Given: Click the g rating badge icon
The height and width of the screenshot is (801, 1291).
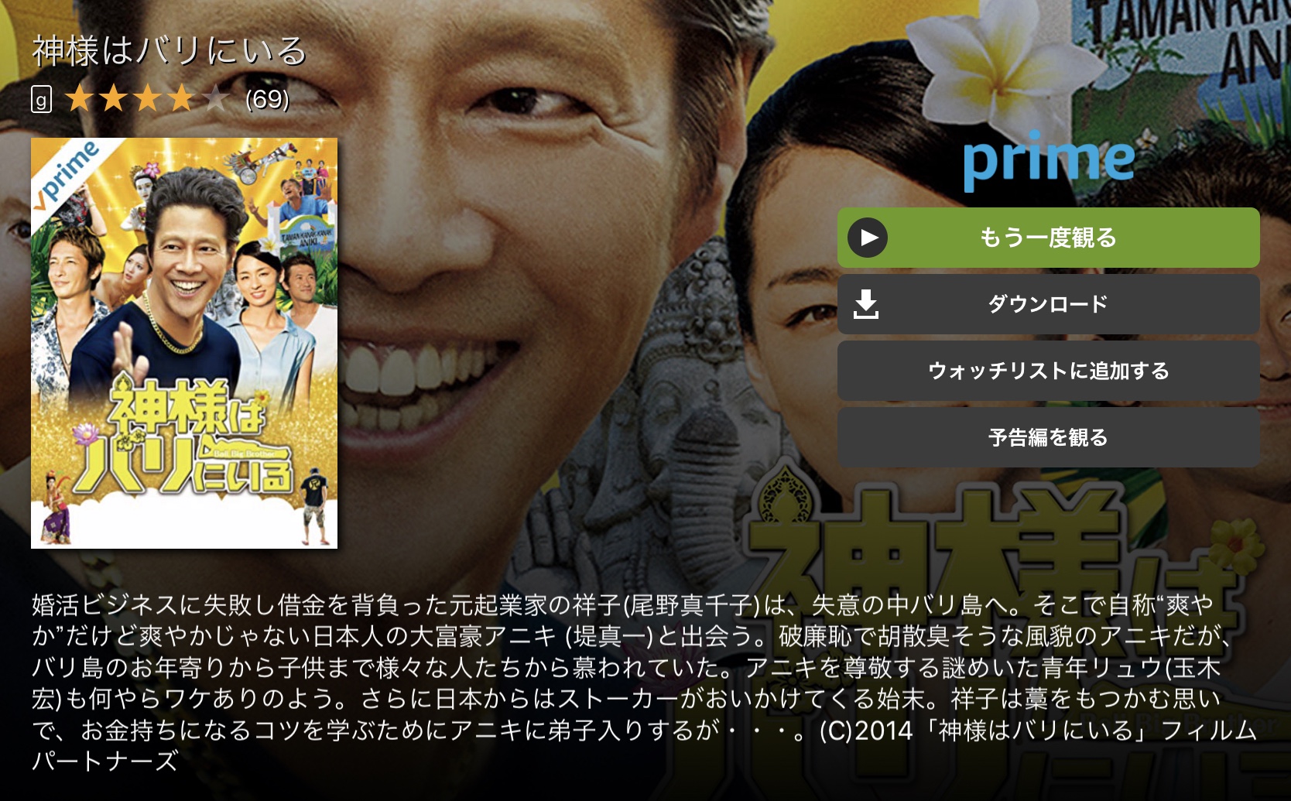Looking at the screenshot, I should [x=41, y=99].
